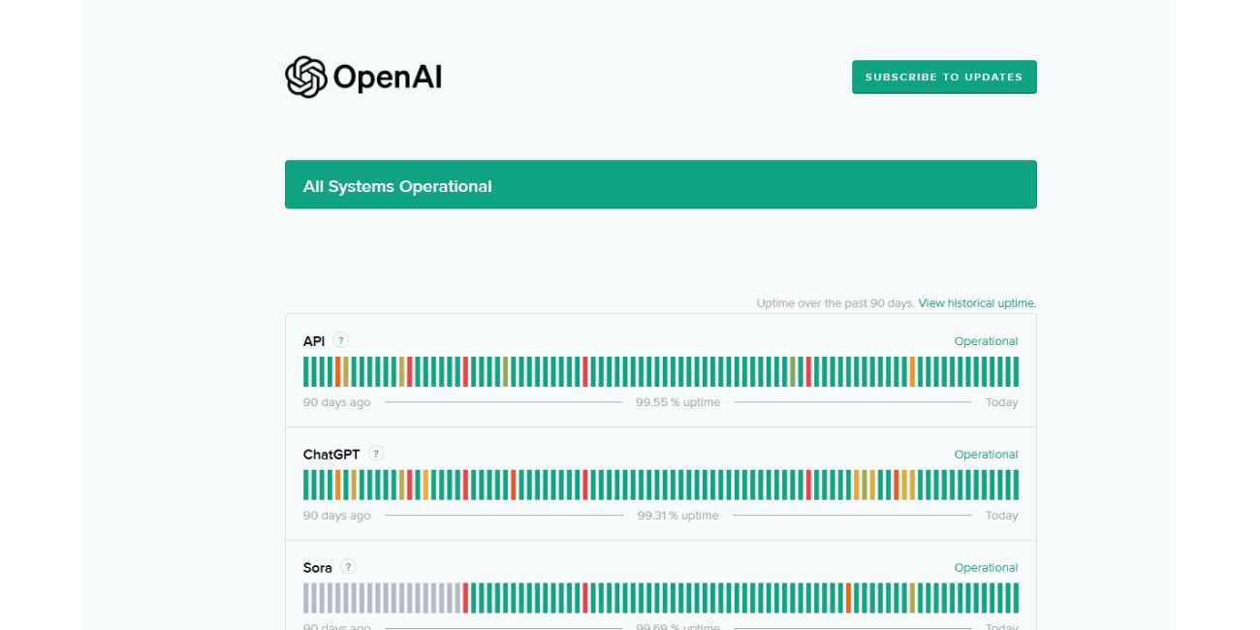This screenshot has height=630, width=1260.
Task: Click the Operational status label for API
Action: pyautogui.click(x=986, y=341)
